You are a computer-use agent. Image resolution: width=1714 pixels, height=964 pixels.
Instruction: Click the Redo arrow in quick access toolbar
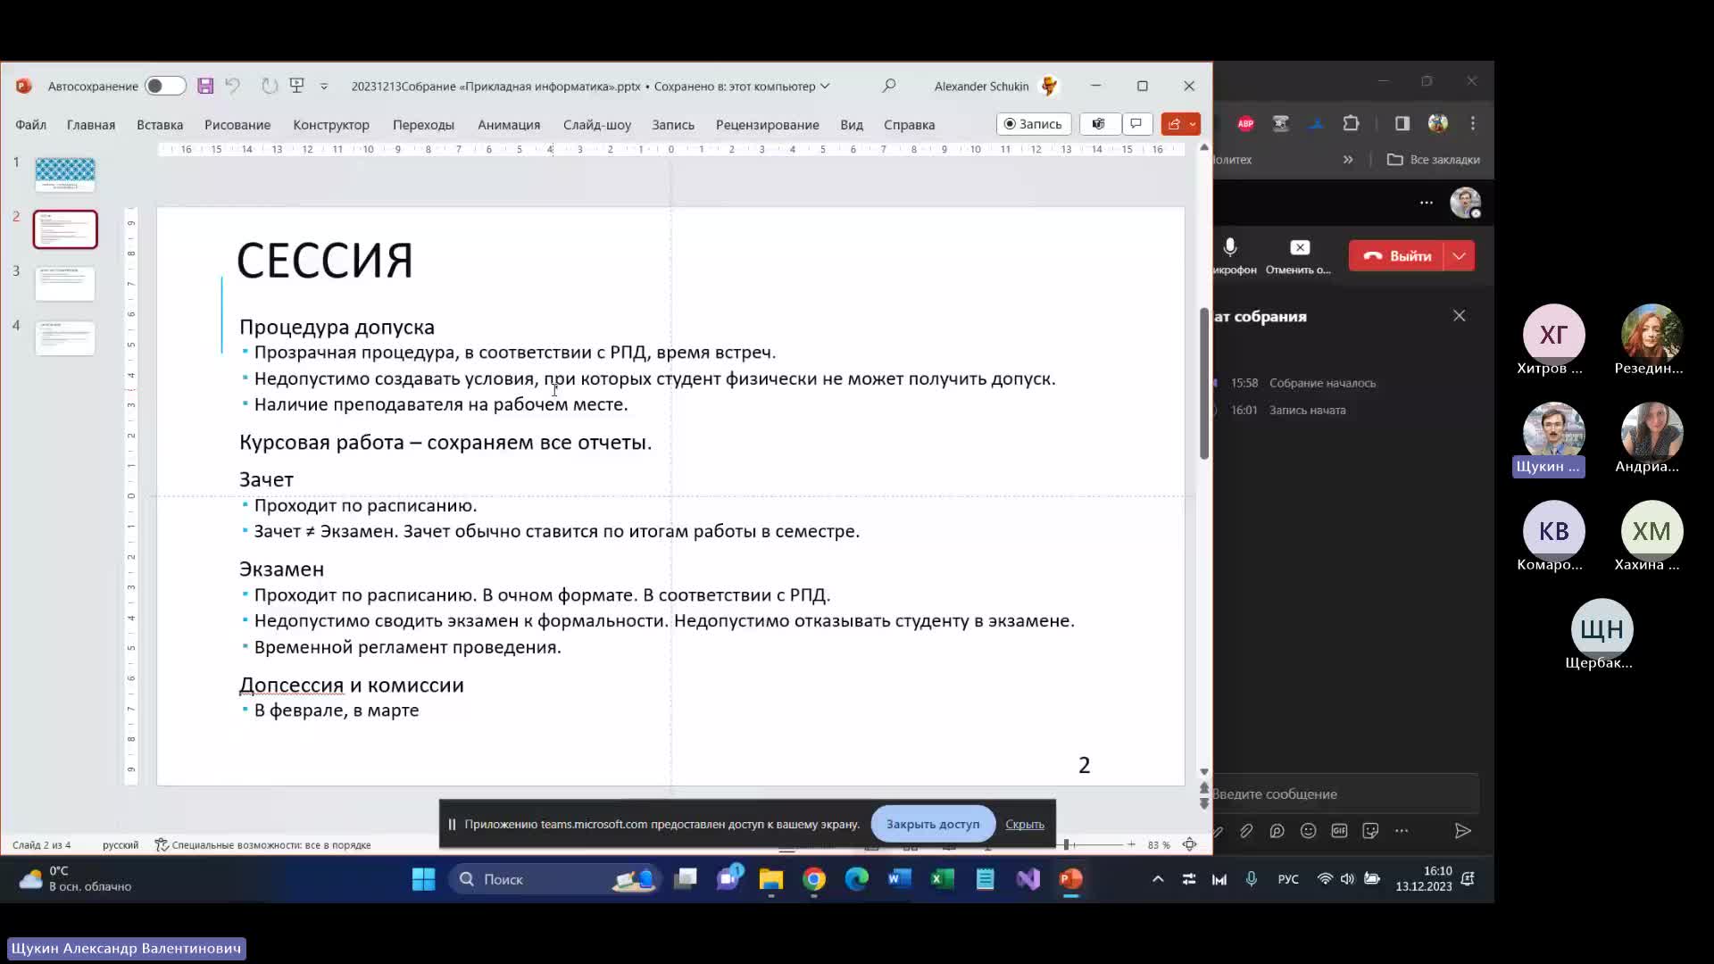(269, 86)
